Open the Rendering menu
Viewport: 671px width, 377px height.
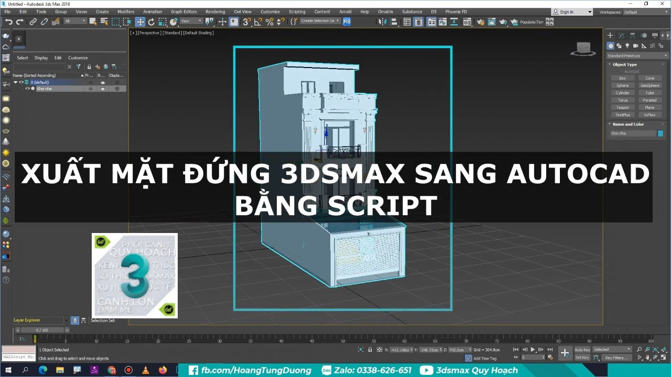pyautogui.click(x=215, y=12)
